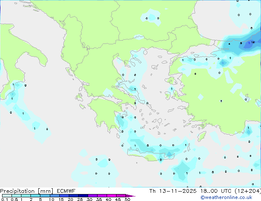Click the '2' precipitation value over Crete
The image size is (261, 201).
coord(161,160)
